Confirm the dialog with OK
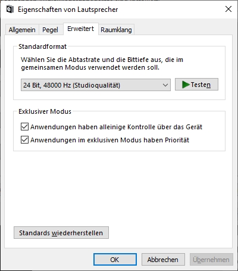This screenshot has width=238, height=271. pos(115,260)
